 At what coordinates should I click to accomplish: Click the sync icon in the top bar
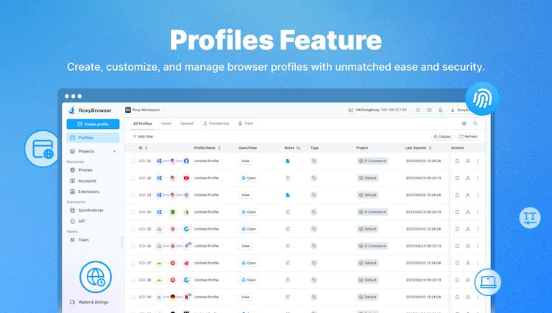point(418,110)
